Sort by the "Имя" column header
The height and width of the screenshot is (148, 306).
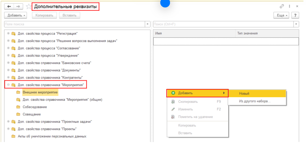pos(194,33)
